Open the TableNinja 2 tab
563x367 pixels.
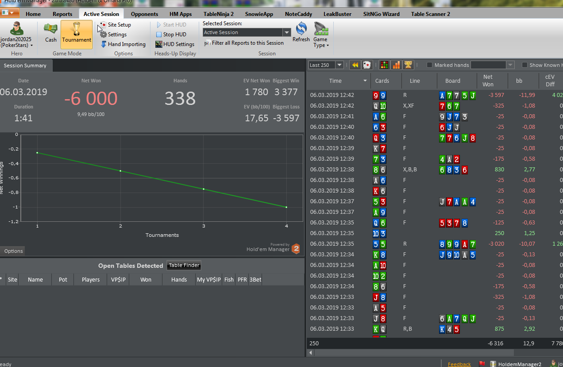(x=219, y=14)
